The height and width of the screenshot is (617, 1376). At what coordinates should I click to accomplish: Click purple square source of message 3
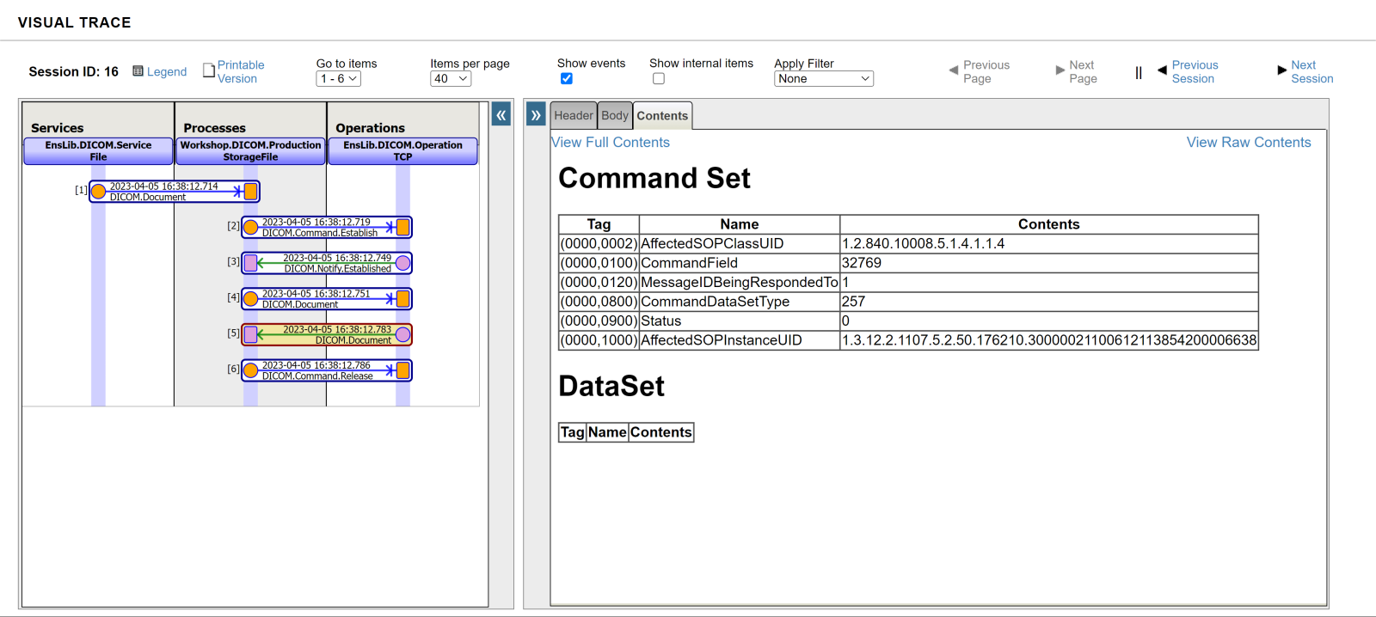coord(250,263)
